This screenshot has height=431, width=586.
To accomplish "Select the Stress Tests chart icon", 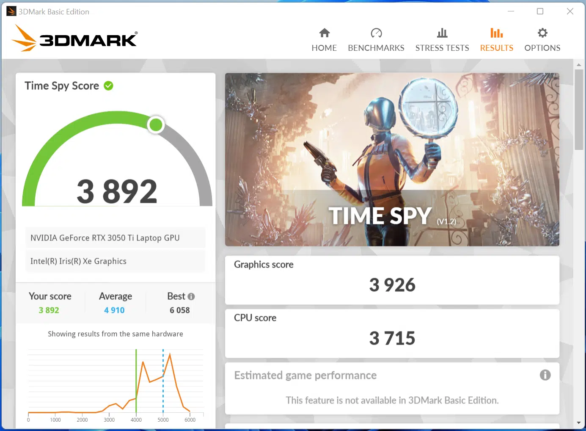I will point(442,33).
